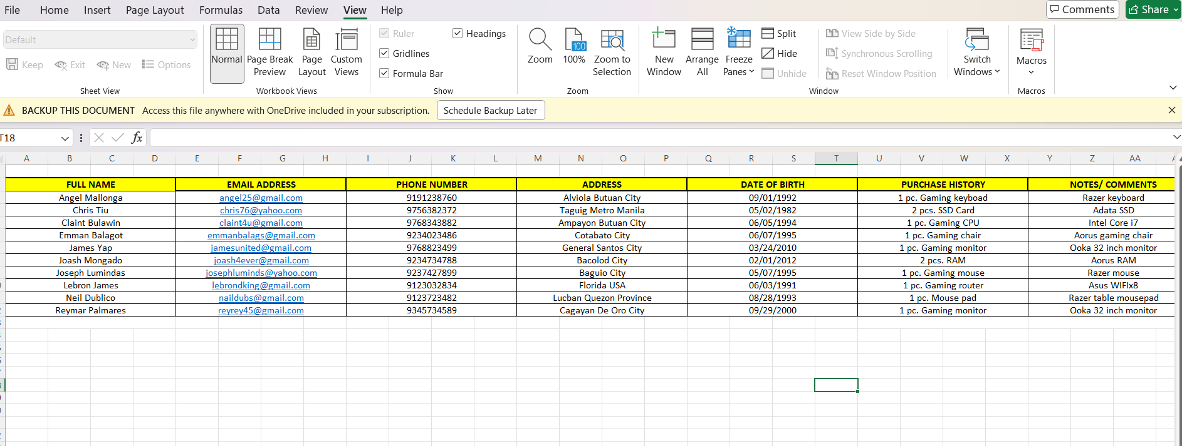Toggle the Formula Bar checkbox

tap(384, 74)
